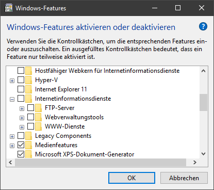Image resolution: width=214 pixels, height=190 pixels.
Task: Select the Hyper-V label
Action: click(46, 80)
